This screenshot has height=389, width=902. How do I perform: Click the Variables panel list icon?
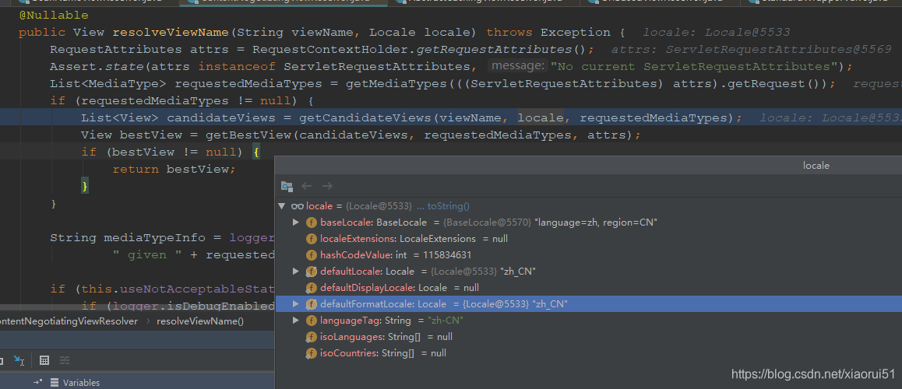point(55,382)
